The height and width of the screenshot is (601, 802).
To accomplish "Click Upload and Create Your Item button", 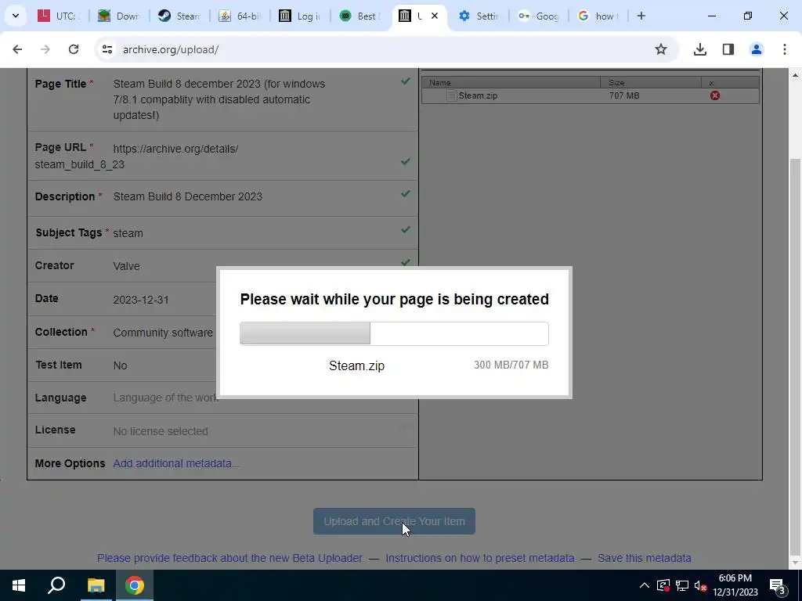I will click(x=395, y=521).
